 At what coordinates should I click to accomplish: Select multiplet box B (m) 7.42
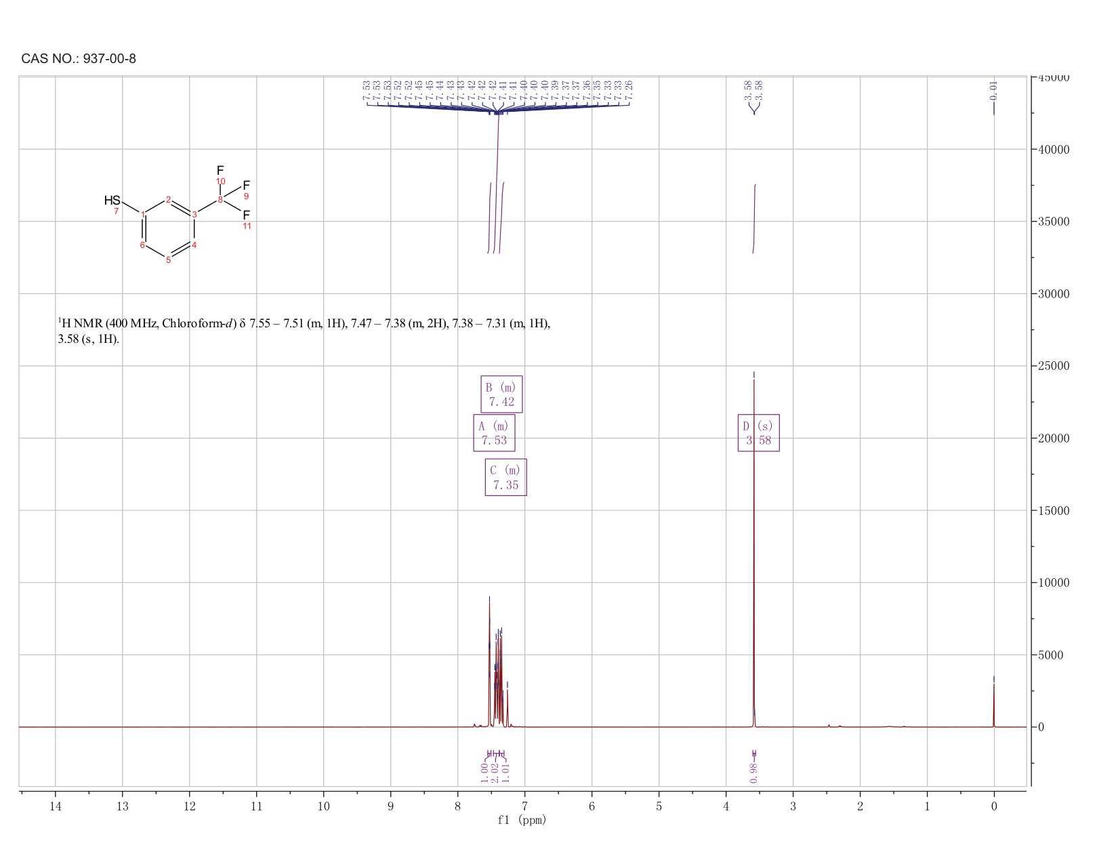coord(501,394)
